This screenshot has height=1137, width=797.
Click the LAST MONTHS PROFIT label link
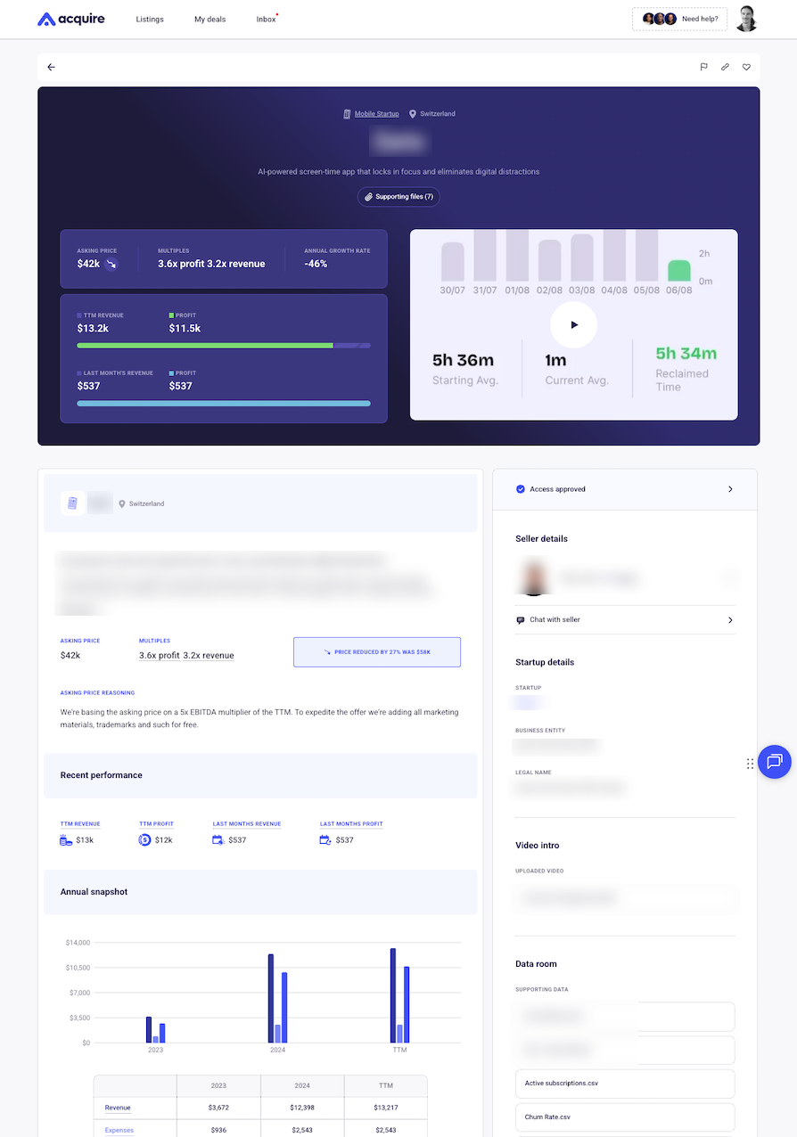352,824
